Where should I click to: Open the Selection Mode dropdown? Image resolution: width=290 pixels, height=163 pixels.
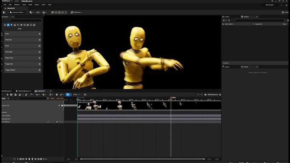coord(17,12)
